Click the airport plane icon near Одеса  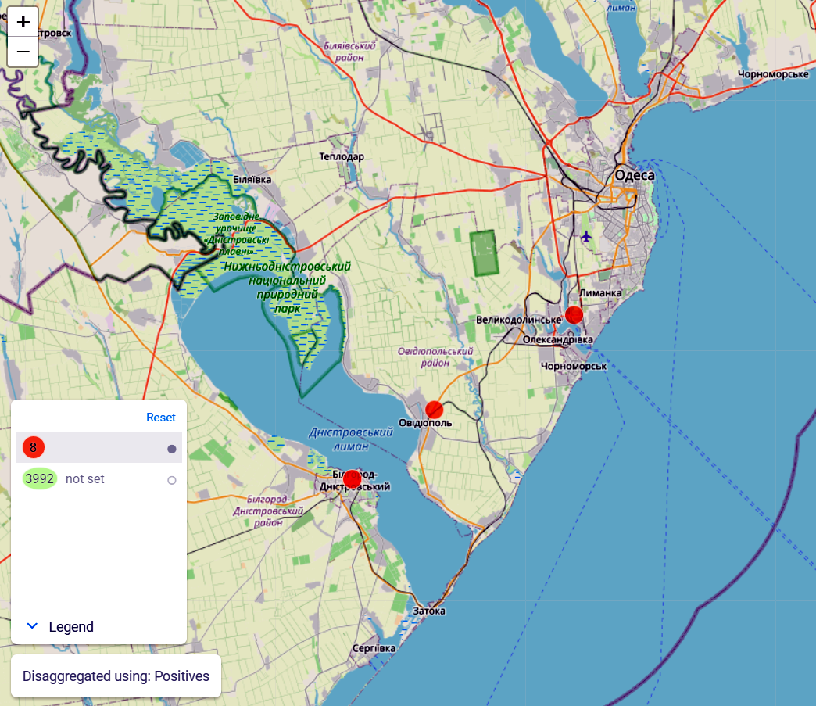coord(586,238)
